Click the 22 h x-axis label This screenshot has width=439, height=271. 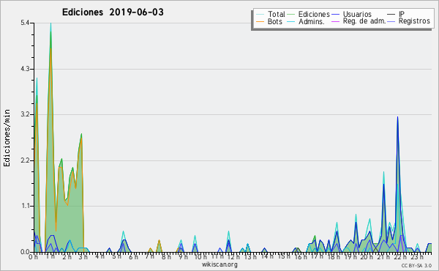(399, 256)
